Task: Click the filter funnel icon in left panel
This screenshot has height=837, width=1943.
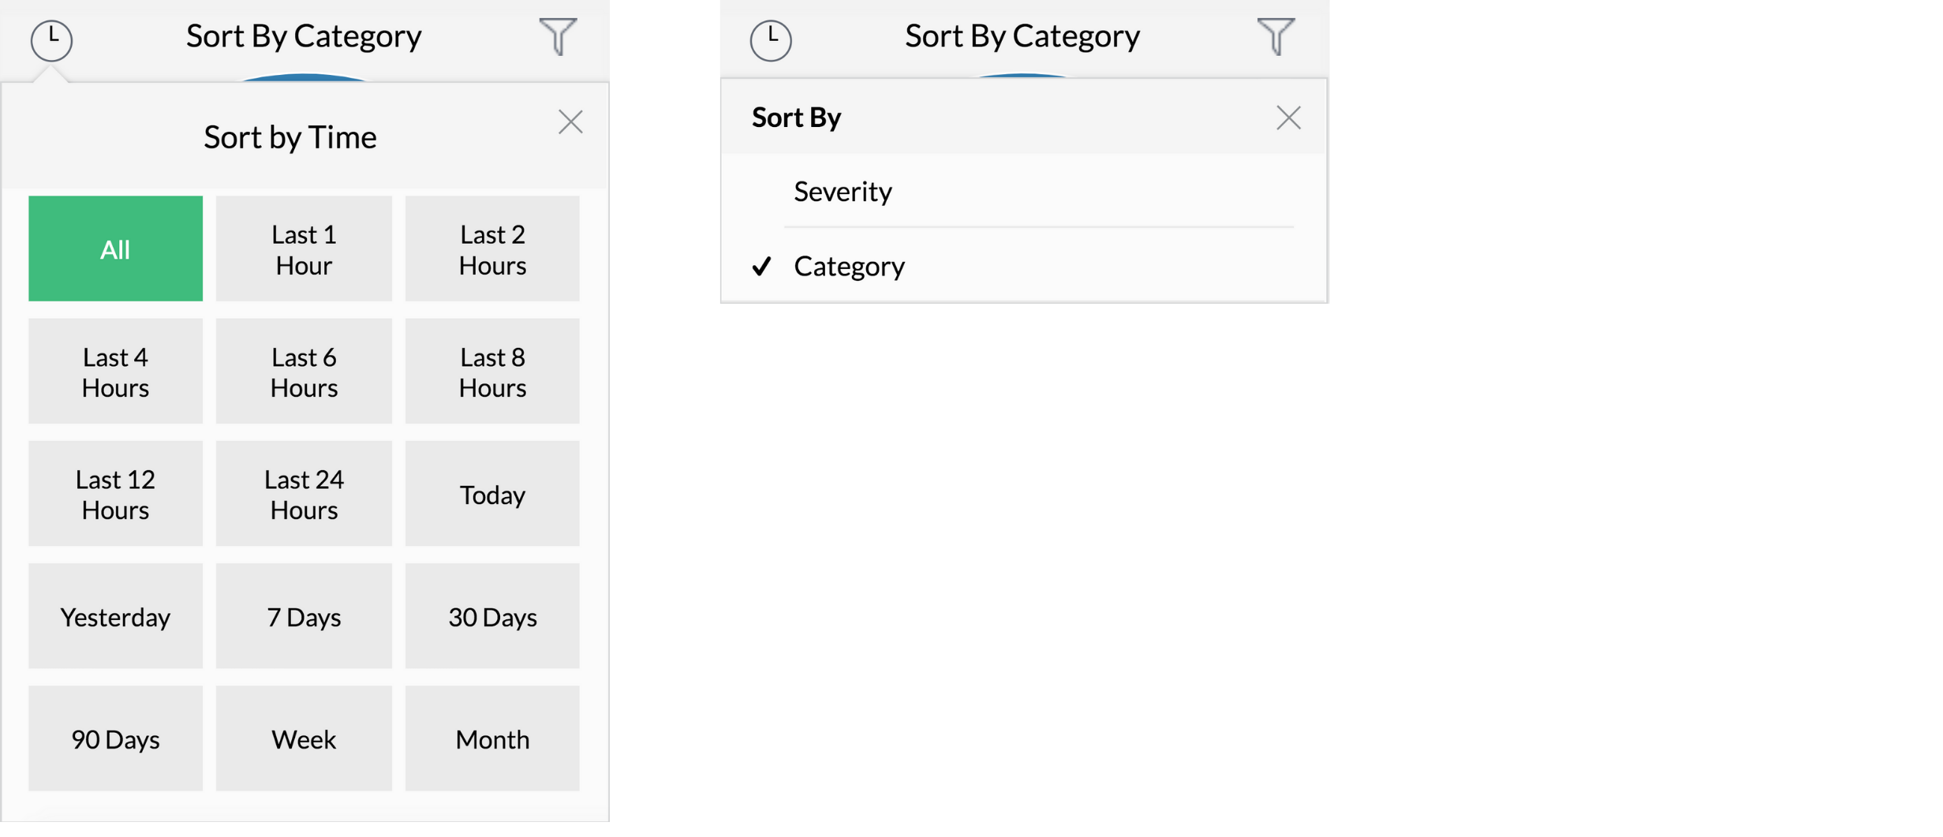Action: (x=558, y=36)
